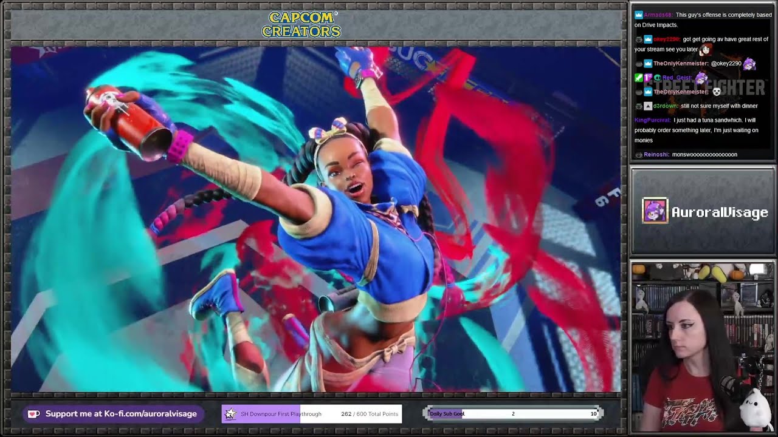Click the SH Downpour First Playthrough progress bar

[311, 414]
